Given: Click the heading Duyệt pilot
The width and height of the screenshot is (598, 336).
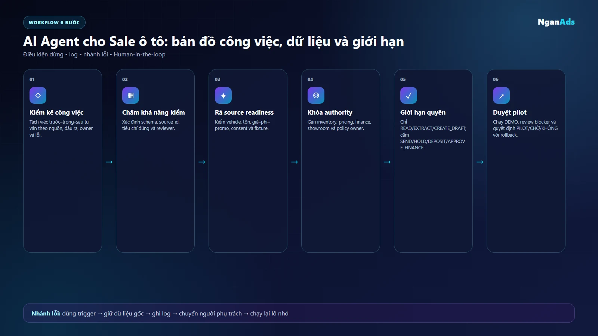Looking at the screenshot, I should tap(510, 112).
